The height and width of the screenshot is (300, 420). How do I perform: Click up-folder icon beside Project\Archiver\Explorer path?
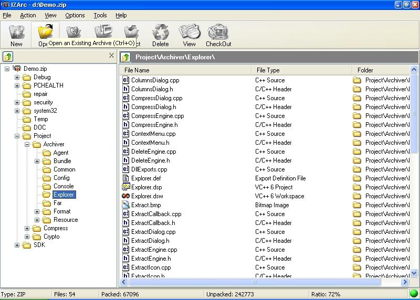click(125, 57)
